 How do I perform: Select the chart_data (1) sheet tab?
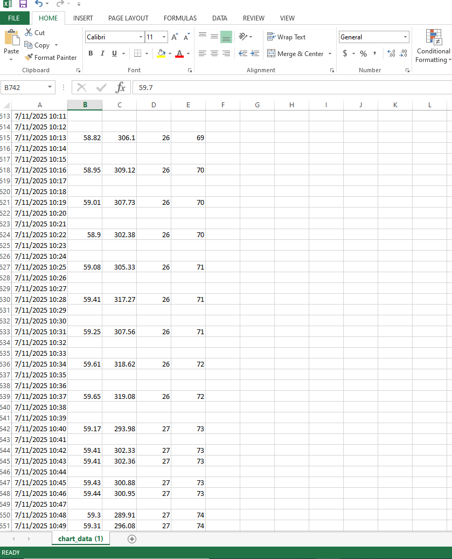click(81, 539)
